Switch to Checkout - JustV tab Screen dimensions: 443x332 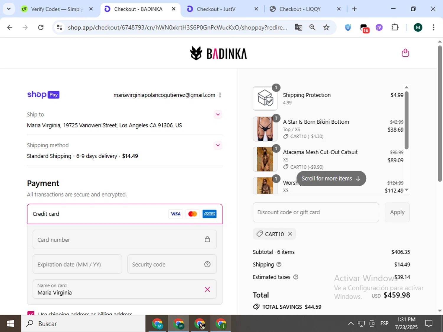pyautogui.click(x=221, y=9)
